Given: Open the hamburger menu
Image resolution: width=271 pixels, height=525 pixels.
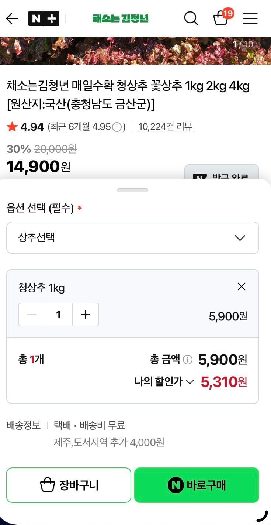Looking at the screenshot, I should tap(250, 18).
